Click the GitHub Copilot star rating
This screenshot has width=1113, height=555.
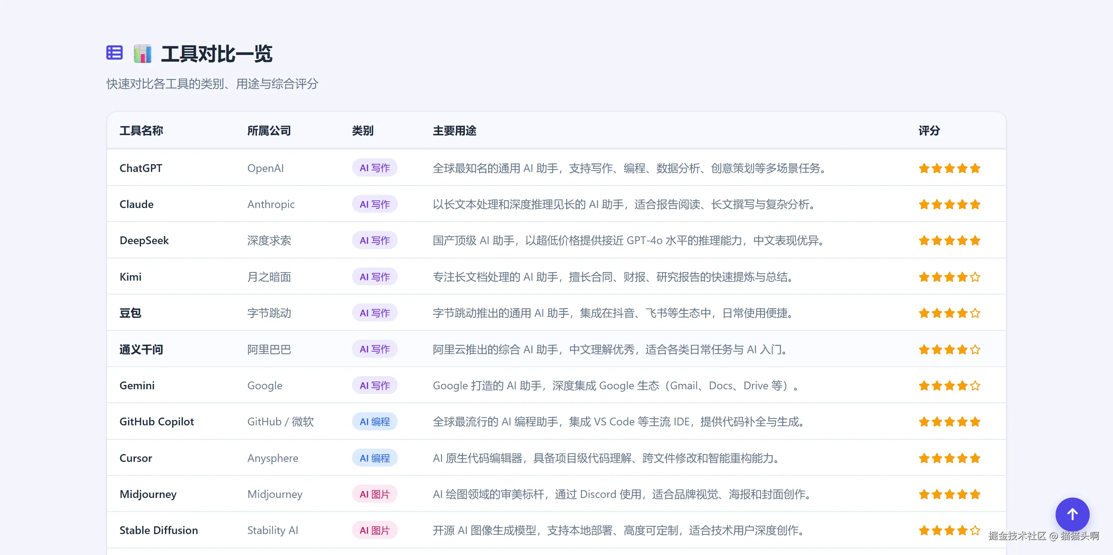pyautogui.click(x=949, y=421)
